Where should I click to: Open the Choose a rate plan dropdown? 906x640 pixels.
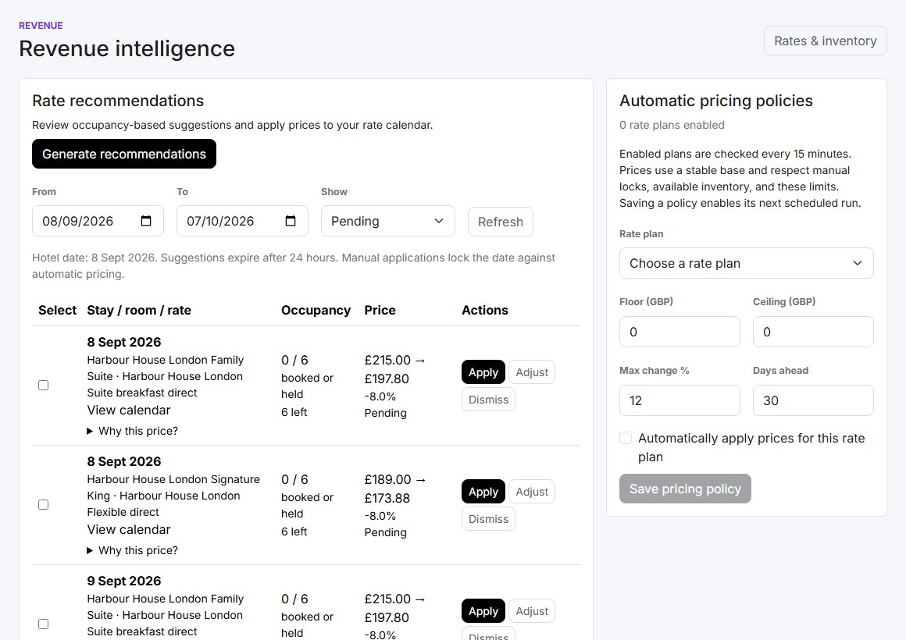pos(746,263)
